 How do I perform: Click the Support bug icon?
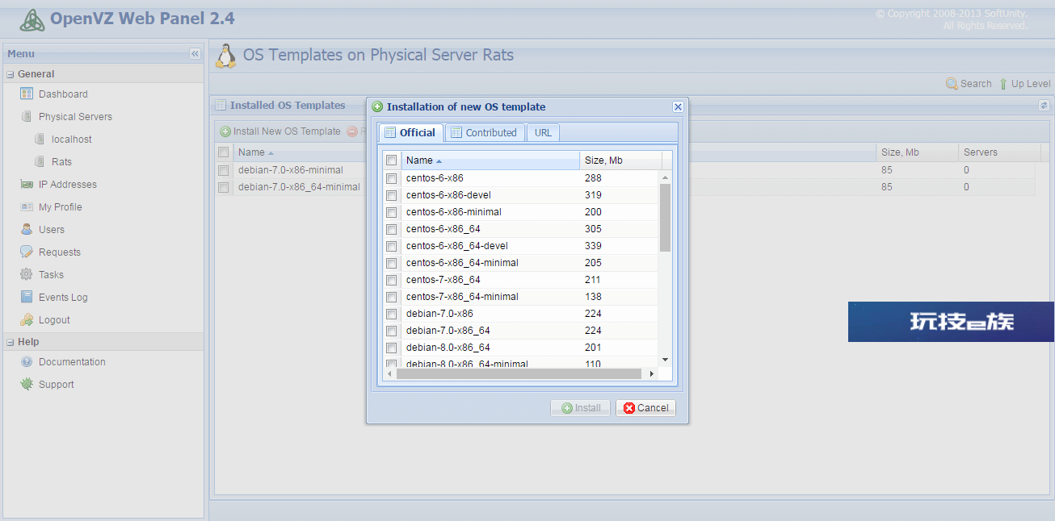(x=26, y=385)
